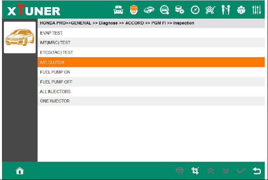The height and width of the screenshot is (180, 268).
Task: Select EVAP TEST from the list
Action: 151,33
